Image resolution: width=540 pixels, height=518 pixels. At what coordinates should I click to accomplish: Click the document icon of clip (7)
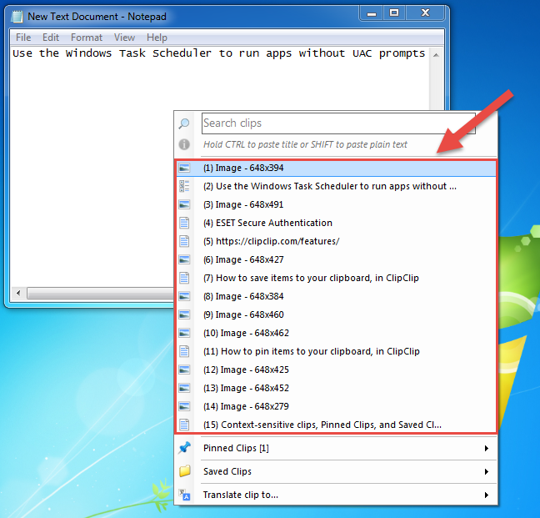pyautogui.click(x=184, y=278)
